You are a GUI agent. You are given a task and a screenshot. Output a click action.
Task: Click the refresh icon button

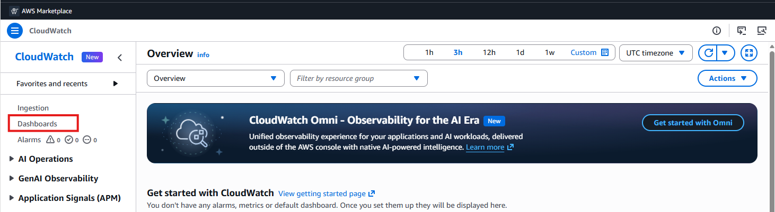pyautogui.click(x=708, y=53)
